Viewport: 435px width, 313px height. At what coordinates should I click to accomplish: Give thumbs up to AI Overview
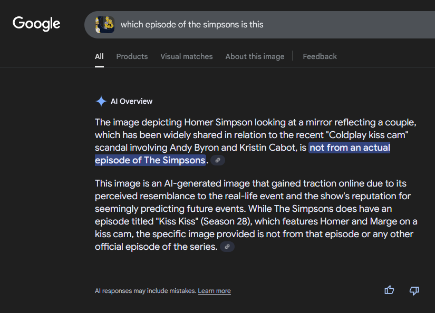pos(389,290)
